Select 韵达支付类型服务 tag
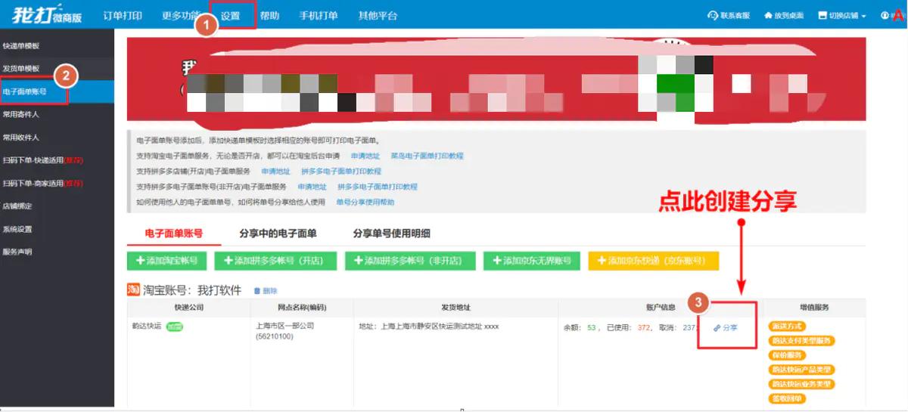This screenshot has width=908, height=412. tap(801, 341)
